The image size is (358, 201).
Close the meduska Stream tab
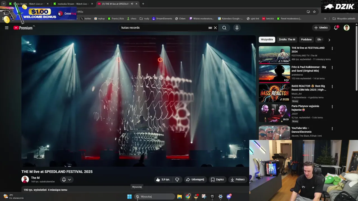click(92, 4)
